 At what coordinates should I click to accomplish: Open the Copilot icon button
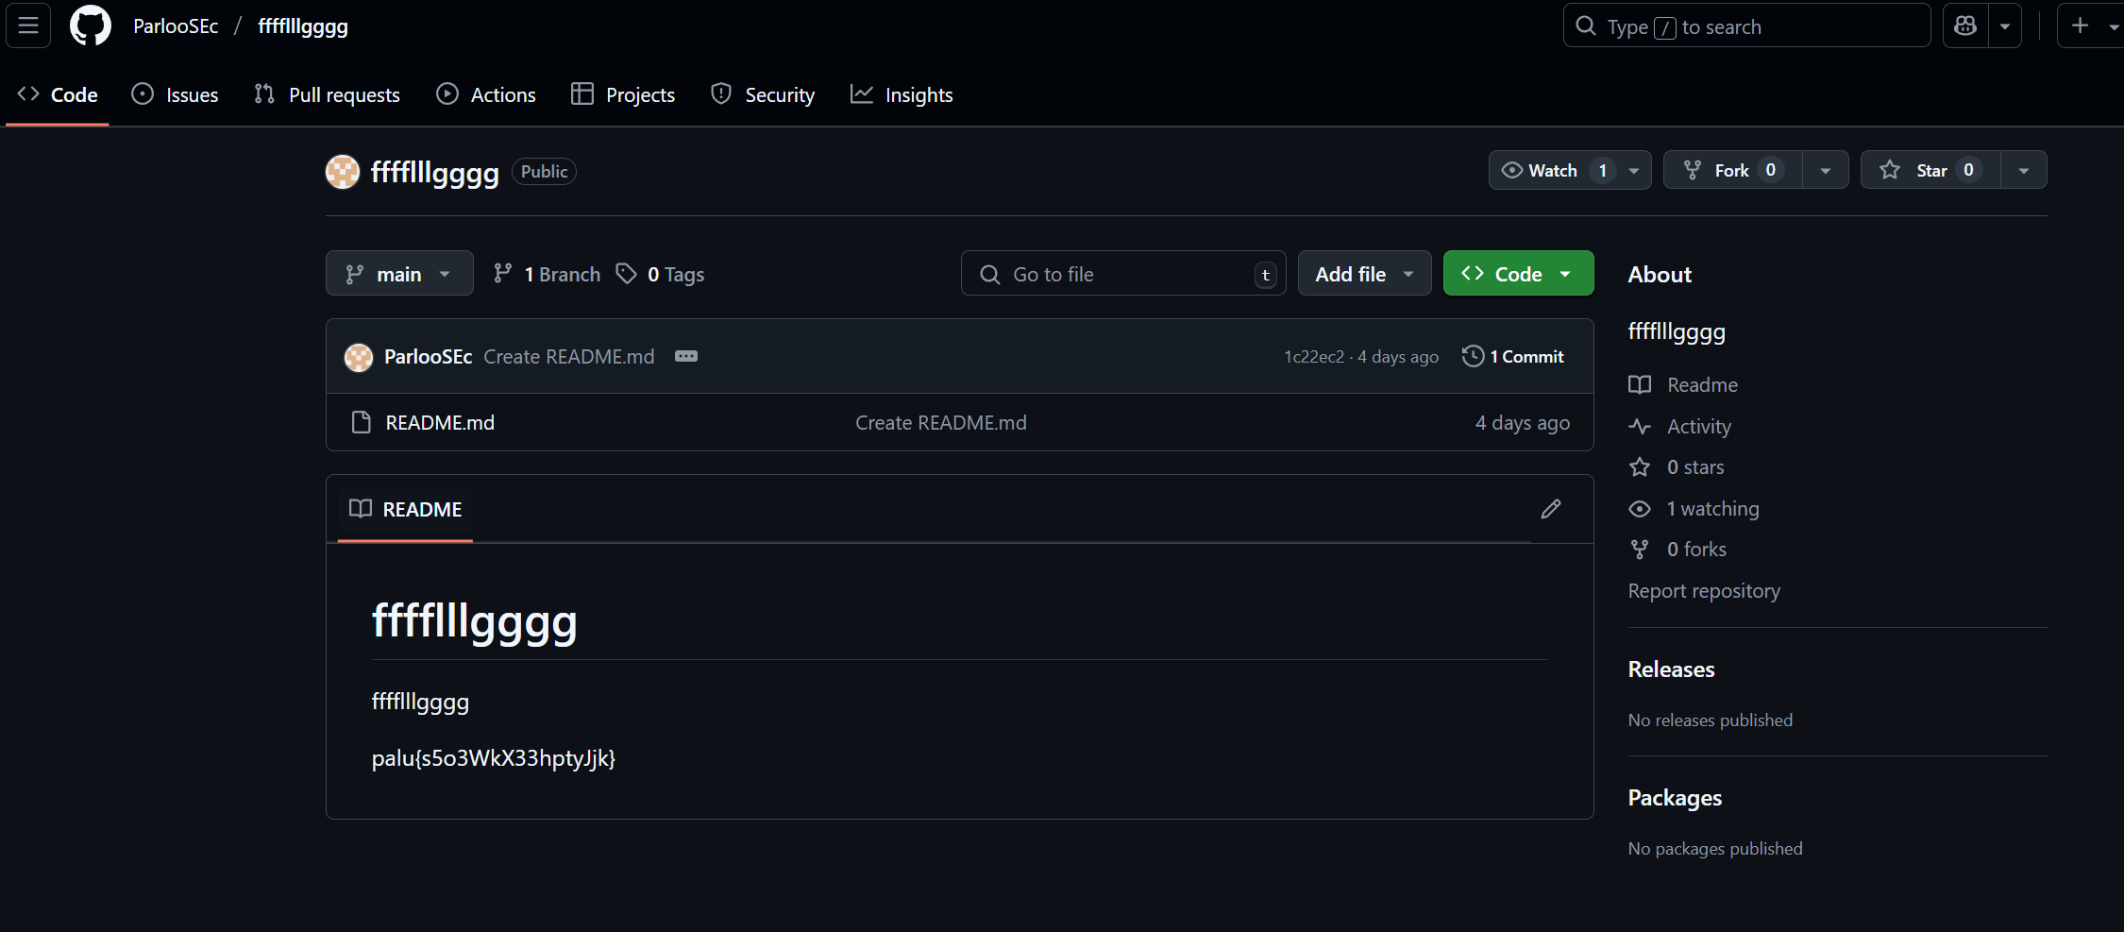pos(1965,26)
